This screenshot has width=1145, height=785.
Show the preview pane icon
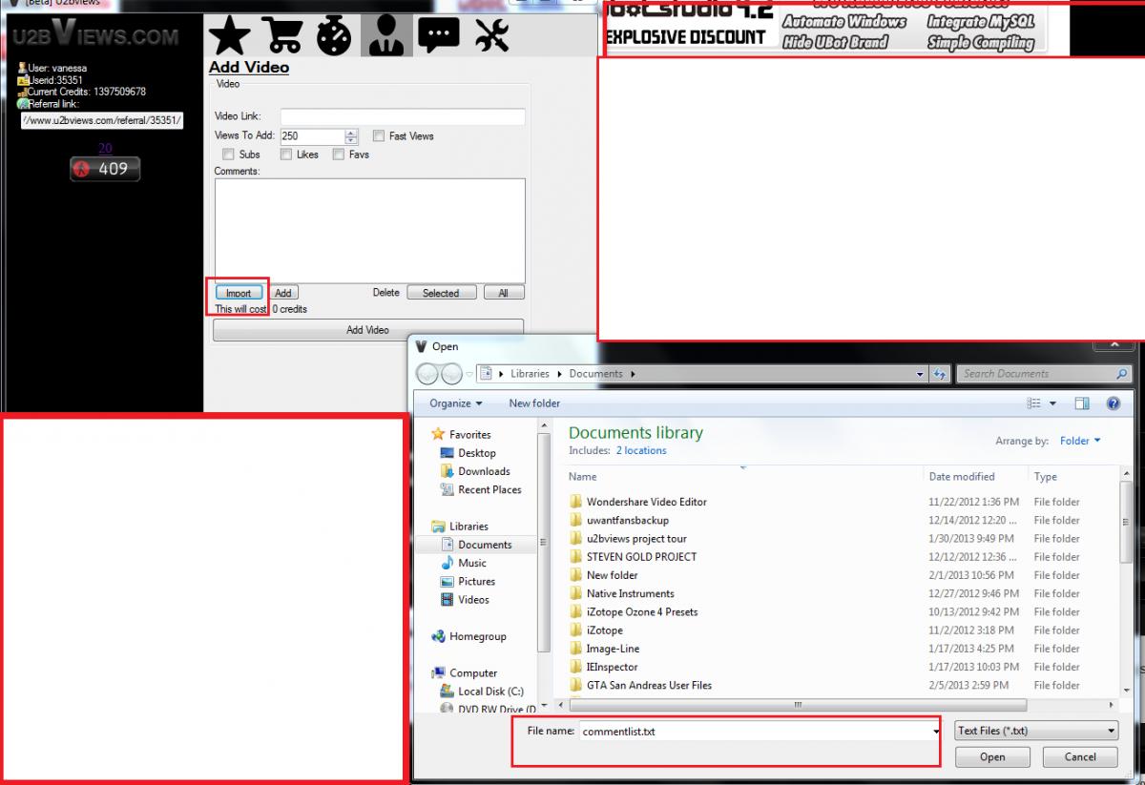(1082, 403)
